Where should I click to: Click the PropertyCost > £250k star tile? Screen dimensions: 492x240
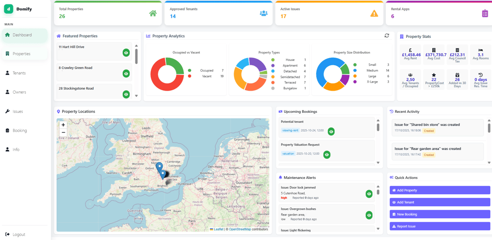(x=434, y=80)
